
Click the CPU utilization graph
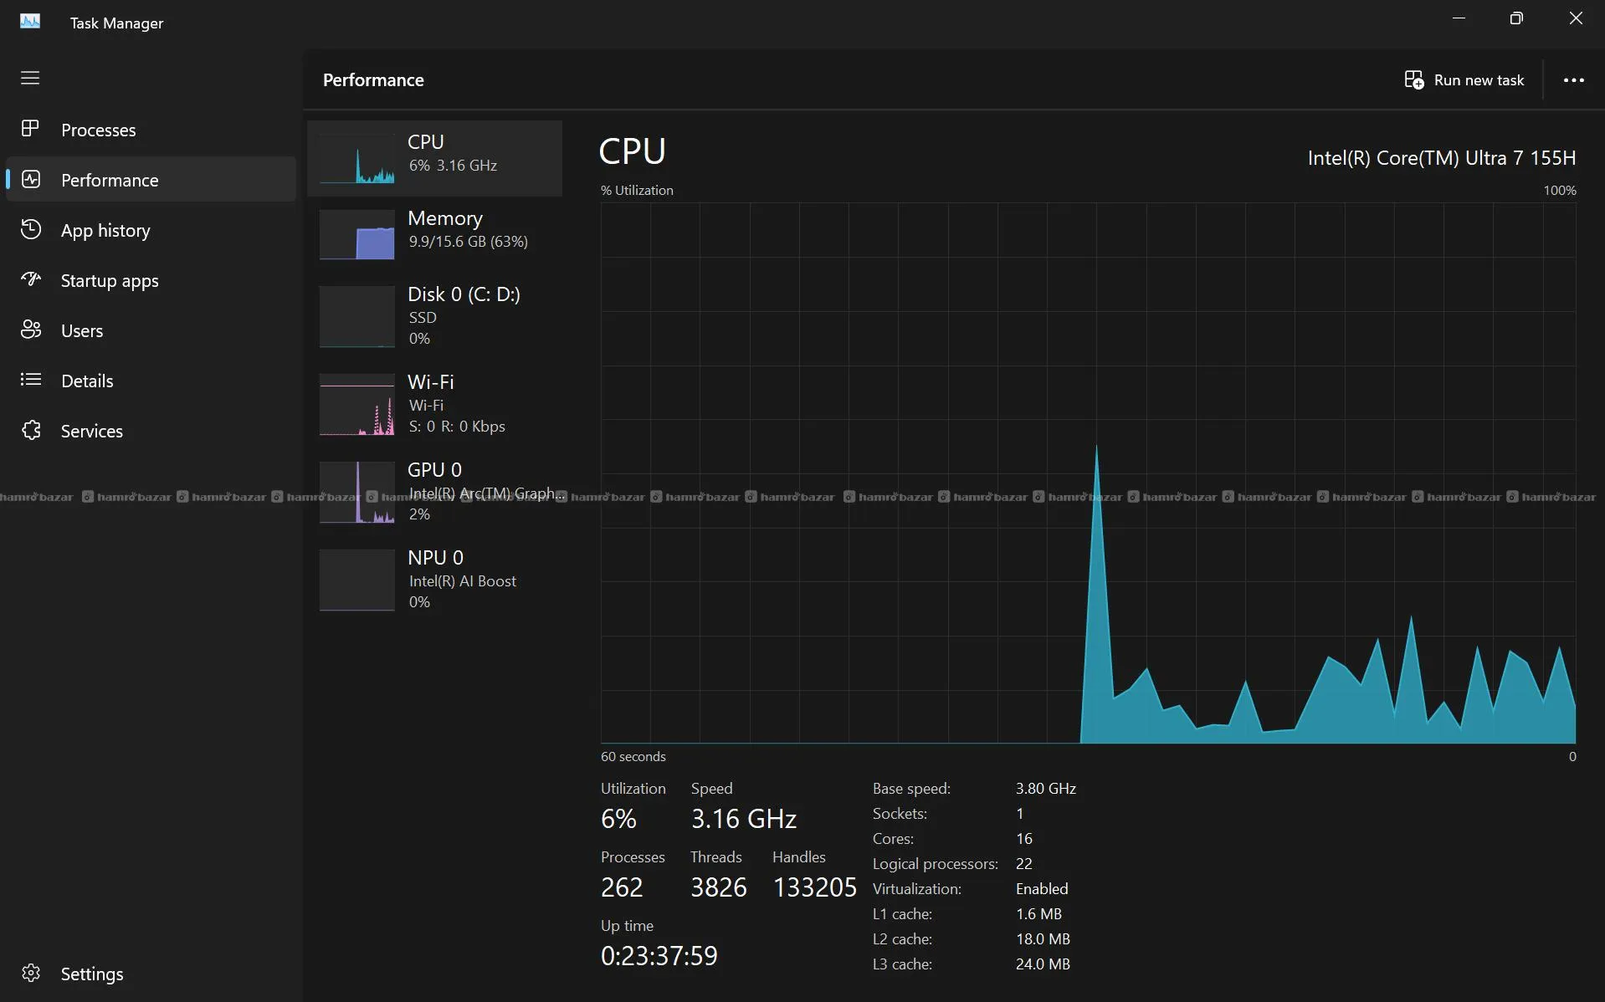tap(1088, 473)
